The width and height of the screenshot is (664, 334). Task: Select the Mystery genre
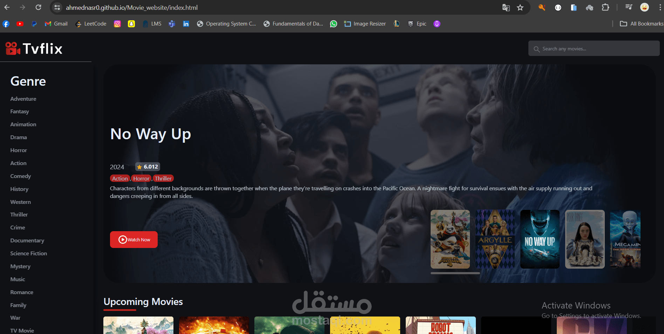20,267
